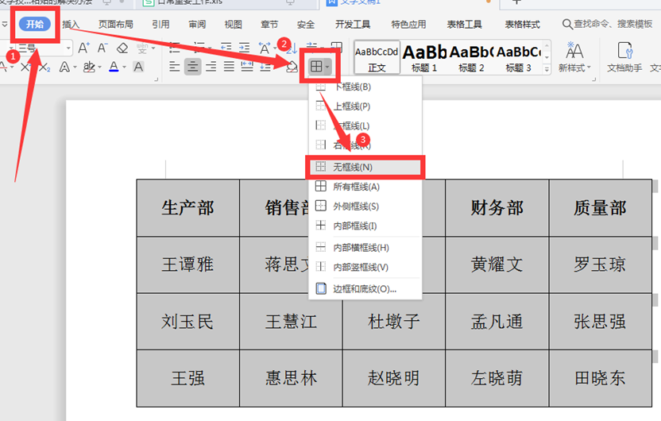Open the Table Tools (表格工具) tab
Image resolution: width=661 pixels, height=421 pixels.
pos(464,24)
